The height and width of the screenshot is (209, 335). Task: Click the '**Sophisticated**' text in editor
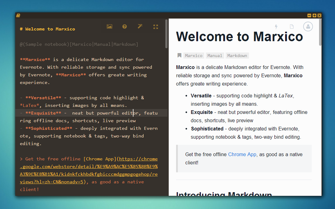click(49, 128)
